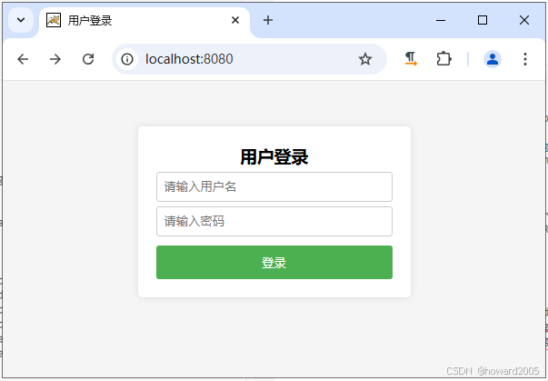Close the 用户登录 tab
This screenshot has height=381, width=548.
coord(235,20)
